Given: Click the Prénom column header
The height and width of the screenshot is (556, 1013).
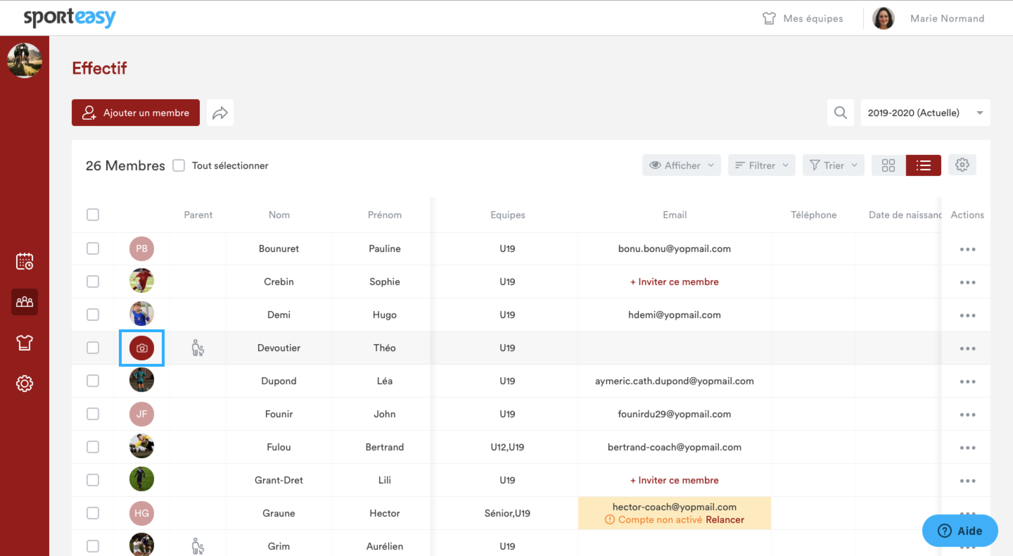Looking at the screenshot, I should coord(384,215).
